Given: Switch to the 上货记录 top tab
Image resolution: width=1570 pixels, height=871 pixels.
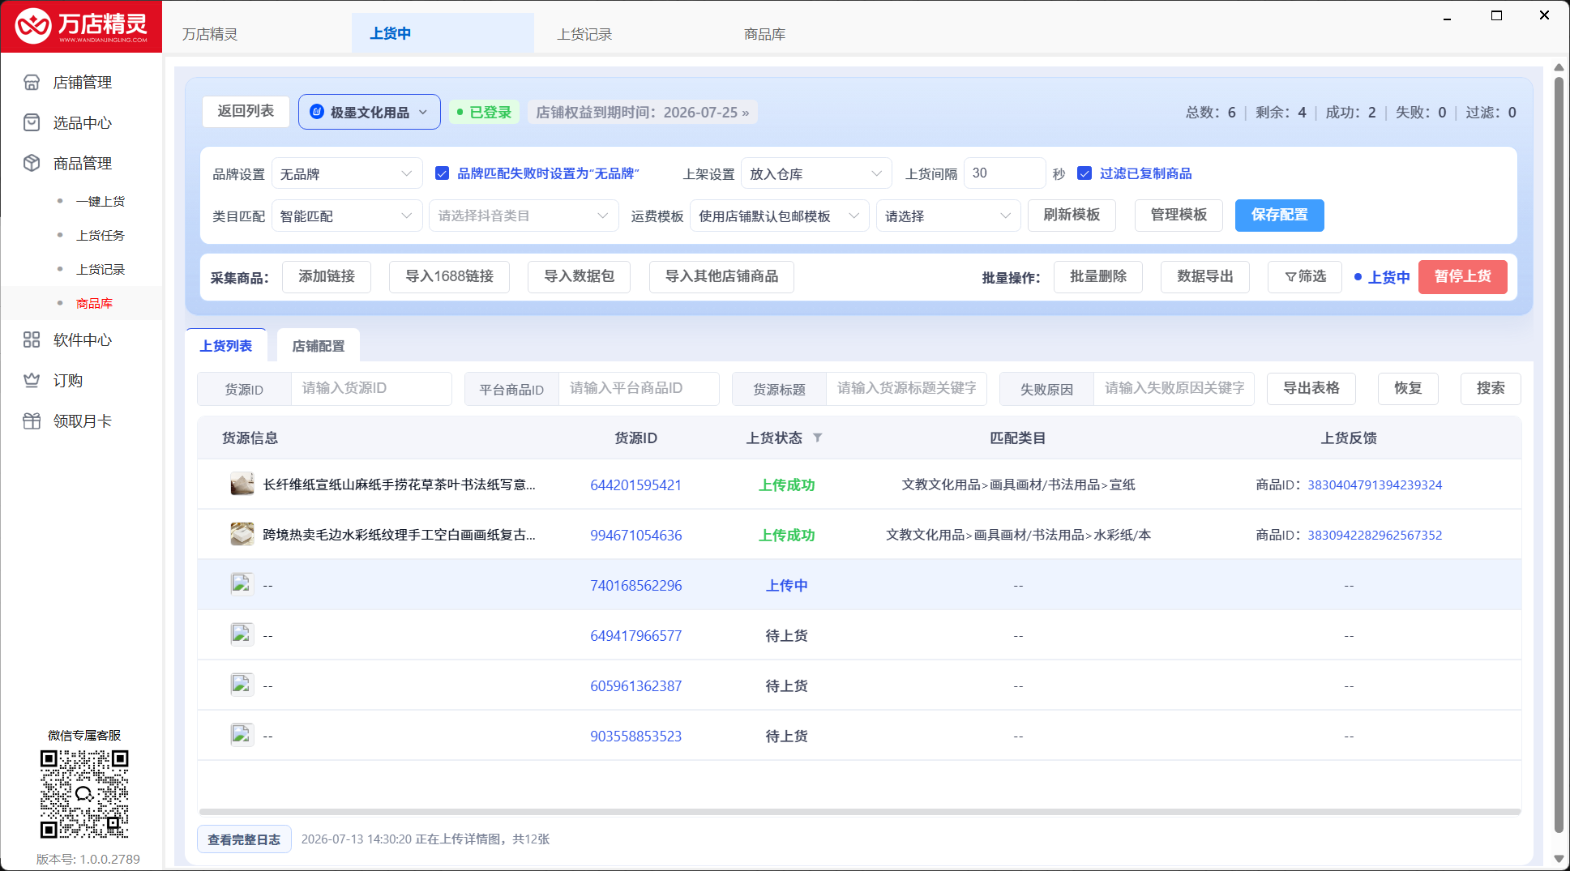Looking at the screenshot, I should (x=584, y=34).
